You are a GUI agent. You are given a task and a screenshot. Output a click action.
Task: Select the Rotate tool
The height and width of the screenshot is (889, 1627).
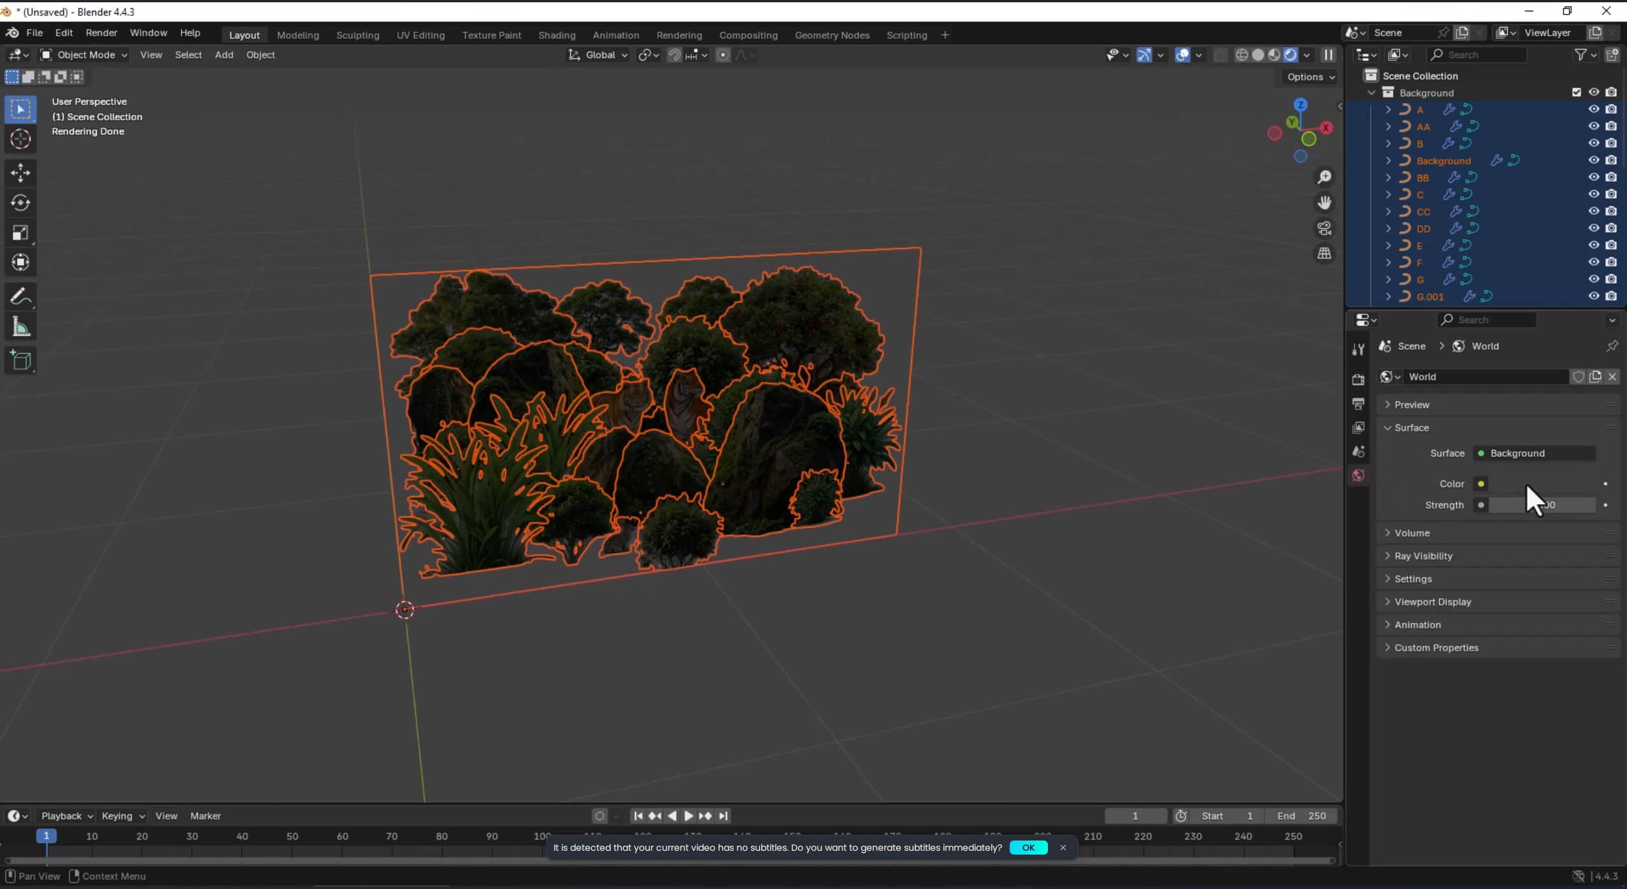[x=20, y=203]
